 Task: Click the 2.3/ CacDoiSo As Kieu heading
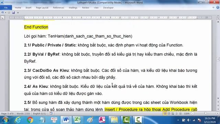(x=46, y=70)
